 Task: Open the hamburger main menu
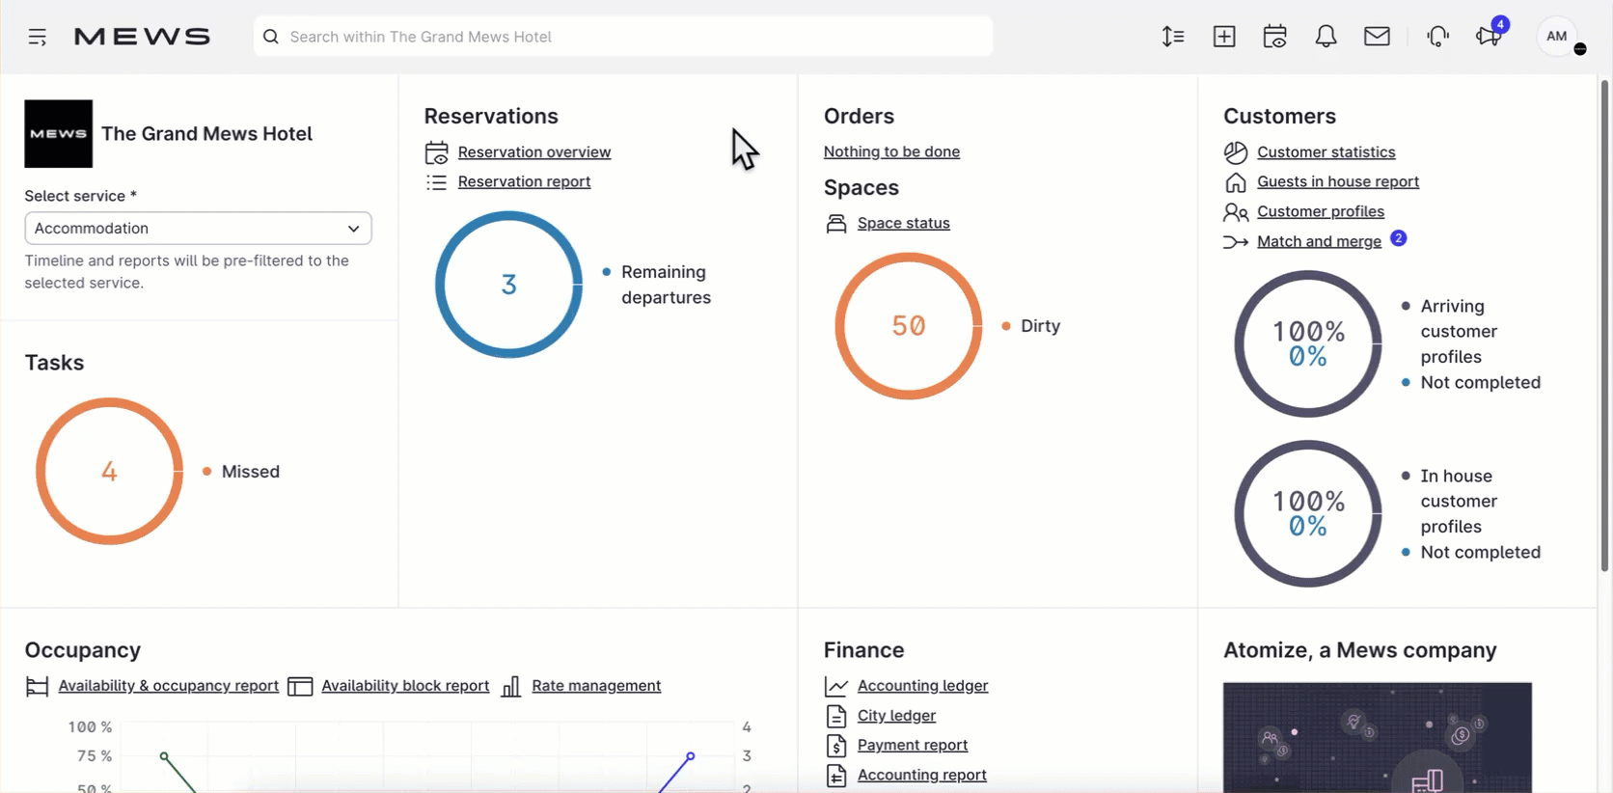[x=38, y=37]
